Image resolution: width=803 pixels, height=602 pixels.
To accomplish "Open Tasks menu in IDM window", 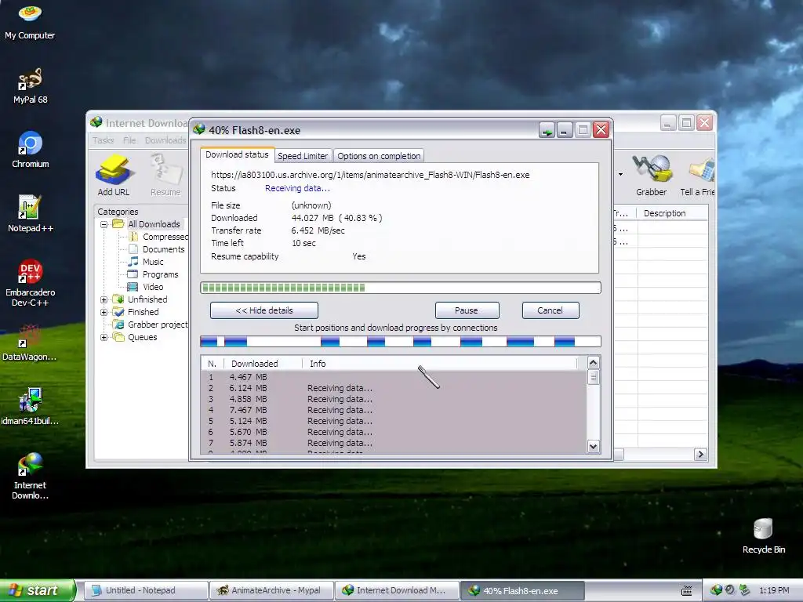I will 103,140.
